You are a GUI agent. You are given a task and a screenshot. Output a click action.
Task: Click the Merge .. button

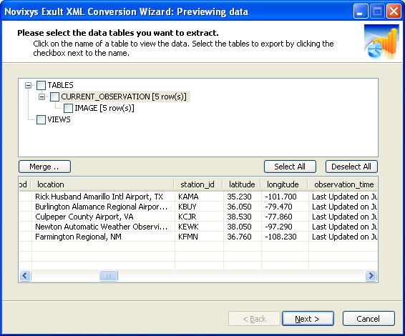click(44, 167)
